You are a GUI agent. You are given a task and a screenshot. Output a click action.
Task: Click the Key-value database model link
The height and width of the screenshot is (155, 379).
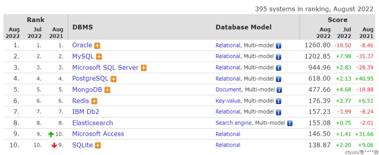pyautogui.click(x=228, y=101)
